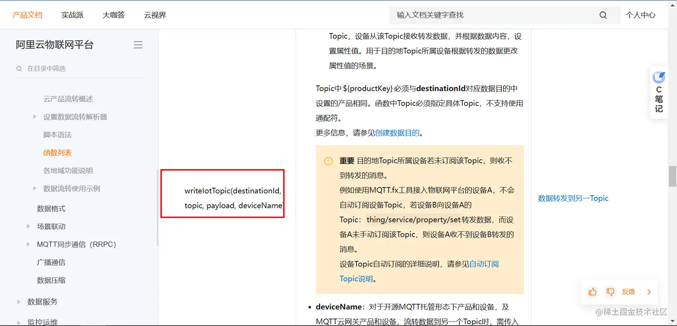Open 脚本语法 in the sidebar
This screenshot has height=326, width=677.
[x=57, y=135]
